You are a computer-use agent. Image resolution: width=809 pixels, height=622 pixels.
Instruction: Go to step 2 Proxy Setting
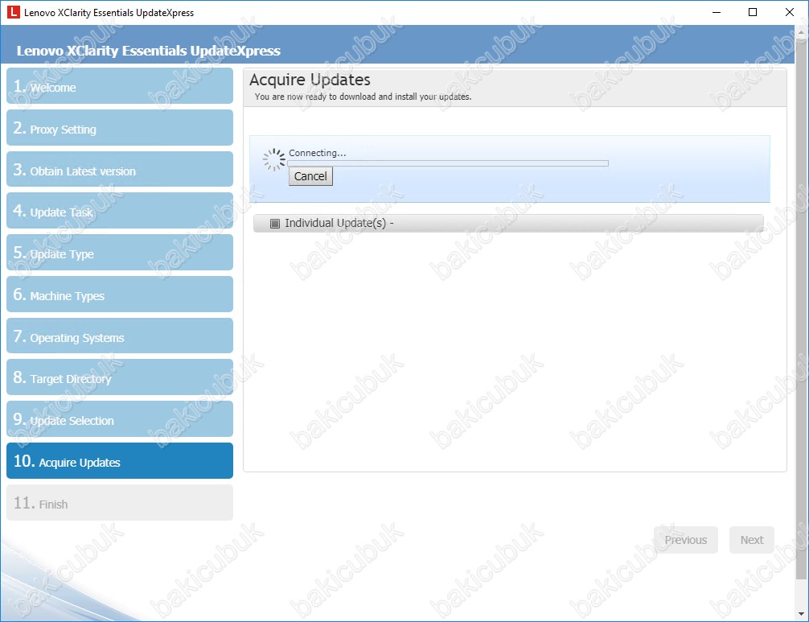[x=120, y=128]
